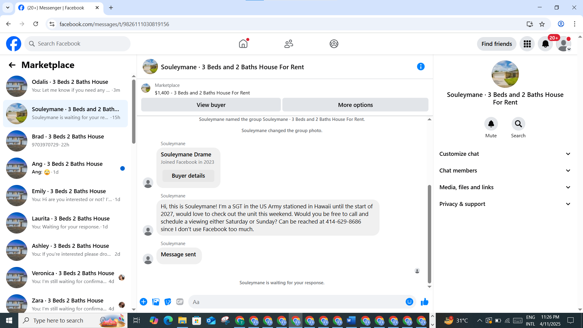Bookmark this page with the star icon
Image resolution: width=583 pixels, height=328 pixels.
tap(542, 24)
